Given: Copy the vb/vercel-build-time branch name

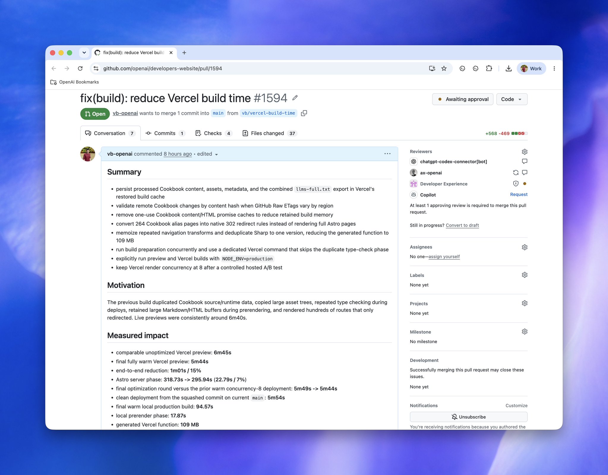Looking at the screenshot, I should (304, 113).
